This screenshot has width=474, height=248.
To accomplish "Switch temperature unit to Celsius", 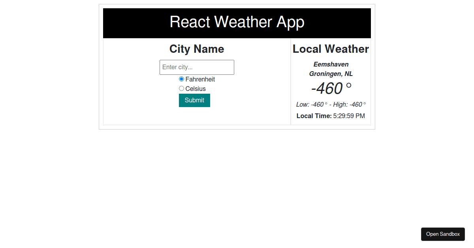I will click(x=181, y=88).
